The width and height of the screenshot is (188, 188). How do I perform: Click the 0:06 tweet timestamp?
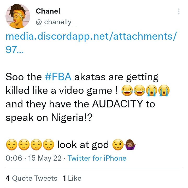[14, 158]
